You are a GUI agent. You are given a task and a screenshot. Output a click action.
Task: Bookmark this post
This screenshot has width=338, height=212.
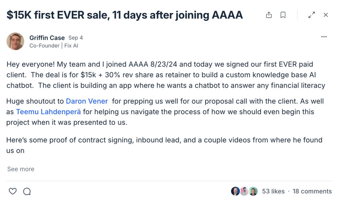[283, 15]
